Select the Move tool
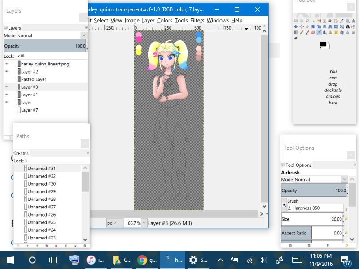 [x=296, y=26]
